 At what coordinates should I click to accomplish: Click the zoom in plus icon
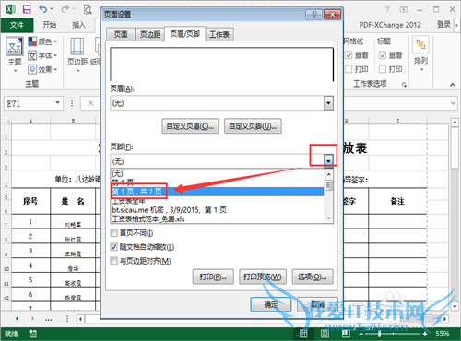(425, 334)
